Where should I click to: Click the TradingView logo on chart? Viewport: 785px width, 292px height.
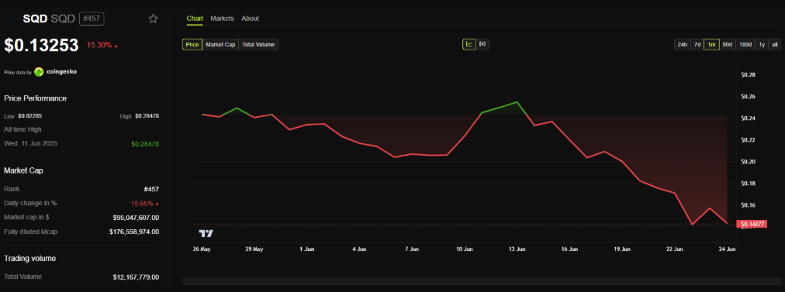point(206,233)
